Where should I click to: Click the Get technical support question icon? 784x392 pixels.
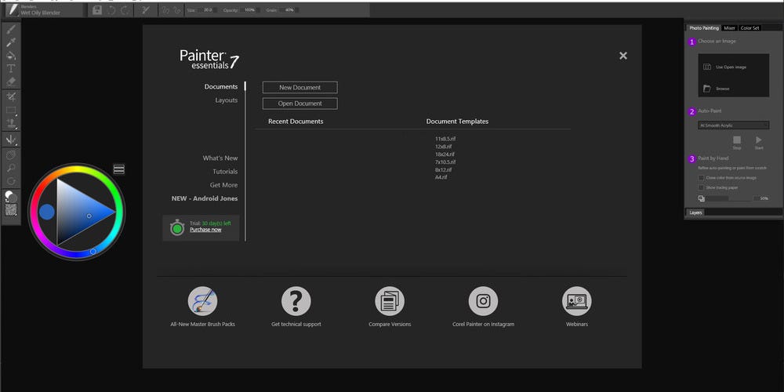[296, 301]
